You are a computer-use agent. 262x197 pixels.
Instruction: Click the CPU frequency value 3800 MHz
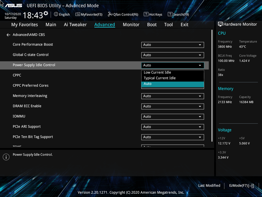[225, 47]
